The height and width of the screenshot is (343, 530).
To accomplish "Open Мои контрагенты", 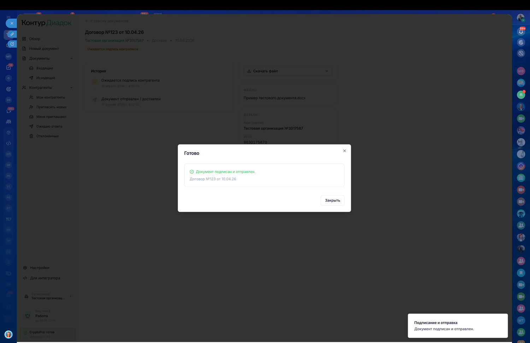I will [x=51, y=98].
